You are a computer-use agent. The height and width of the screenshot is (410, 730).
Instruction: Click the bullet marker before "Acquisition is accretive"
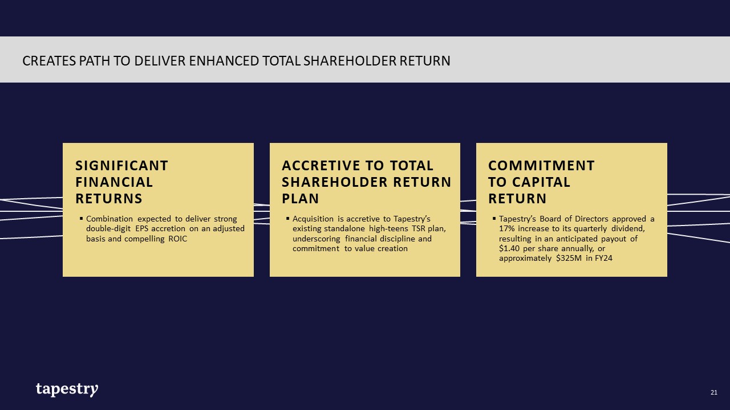[288, 219]
